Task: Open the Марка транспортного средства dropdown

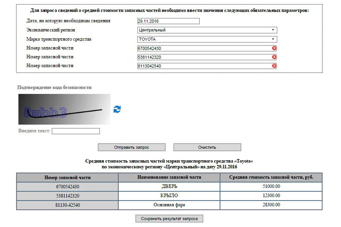Action: tap(207, 39)
